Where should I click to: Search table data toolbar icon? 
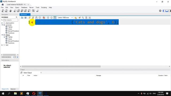tap(33, 11)
